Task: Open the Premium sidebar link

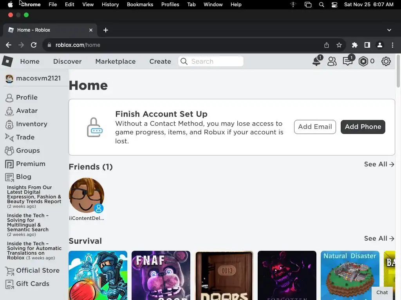Action: (x=31, y=164)
